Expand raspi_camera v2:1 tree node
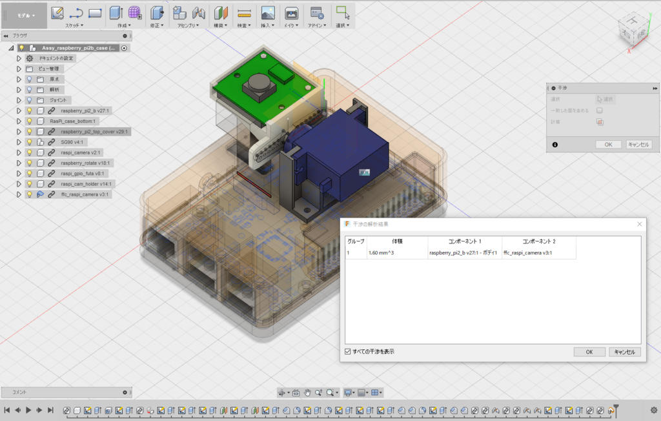 19,152
